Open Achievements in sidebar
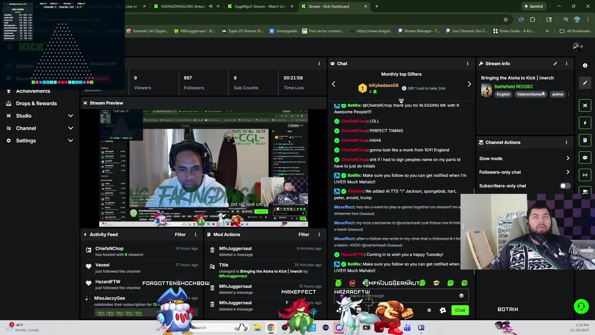Screen dimensions: 595x335 point(33,91)
